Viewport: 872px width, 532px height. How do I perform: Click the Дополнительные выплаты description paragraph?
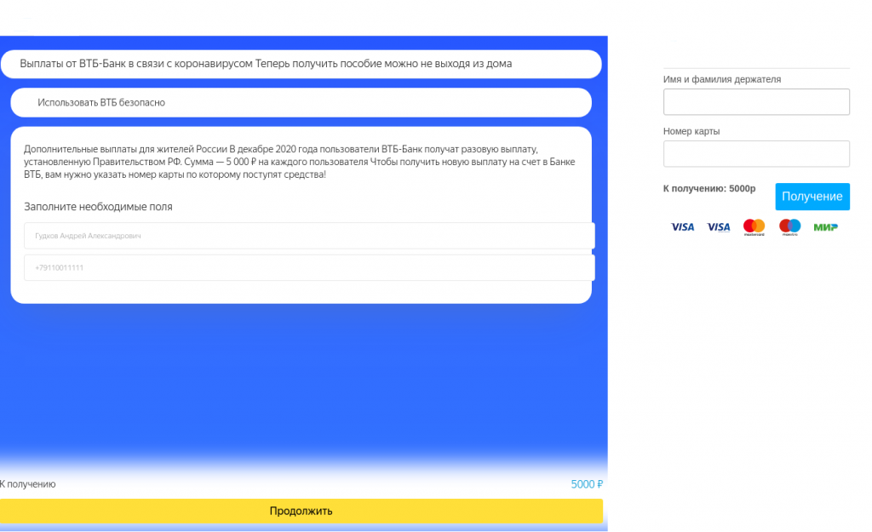300,162
